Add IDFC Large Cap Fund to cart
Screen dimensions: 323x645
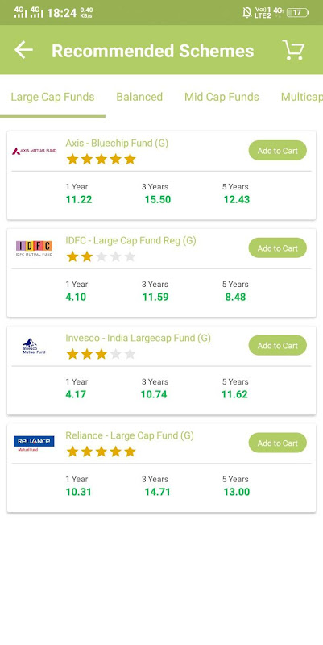[x=278, y=248]
